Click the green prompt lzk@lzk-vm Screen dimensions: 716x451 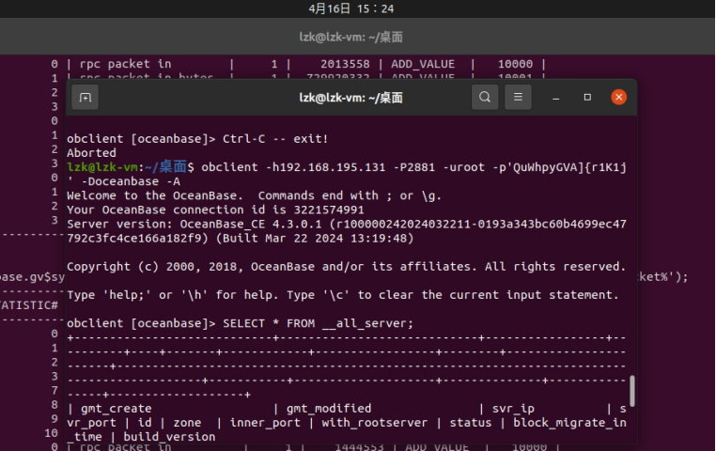pos(102,167)
